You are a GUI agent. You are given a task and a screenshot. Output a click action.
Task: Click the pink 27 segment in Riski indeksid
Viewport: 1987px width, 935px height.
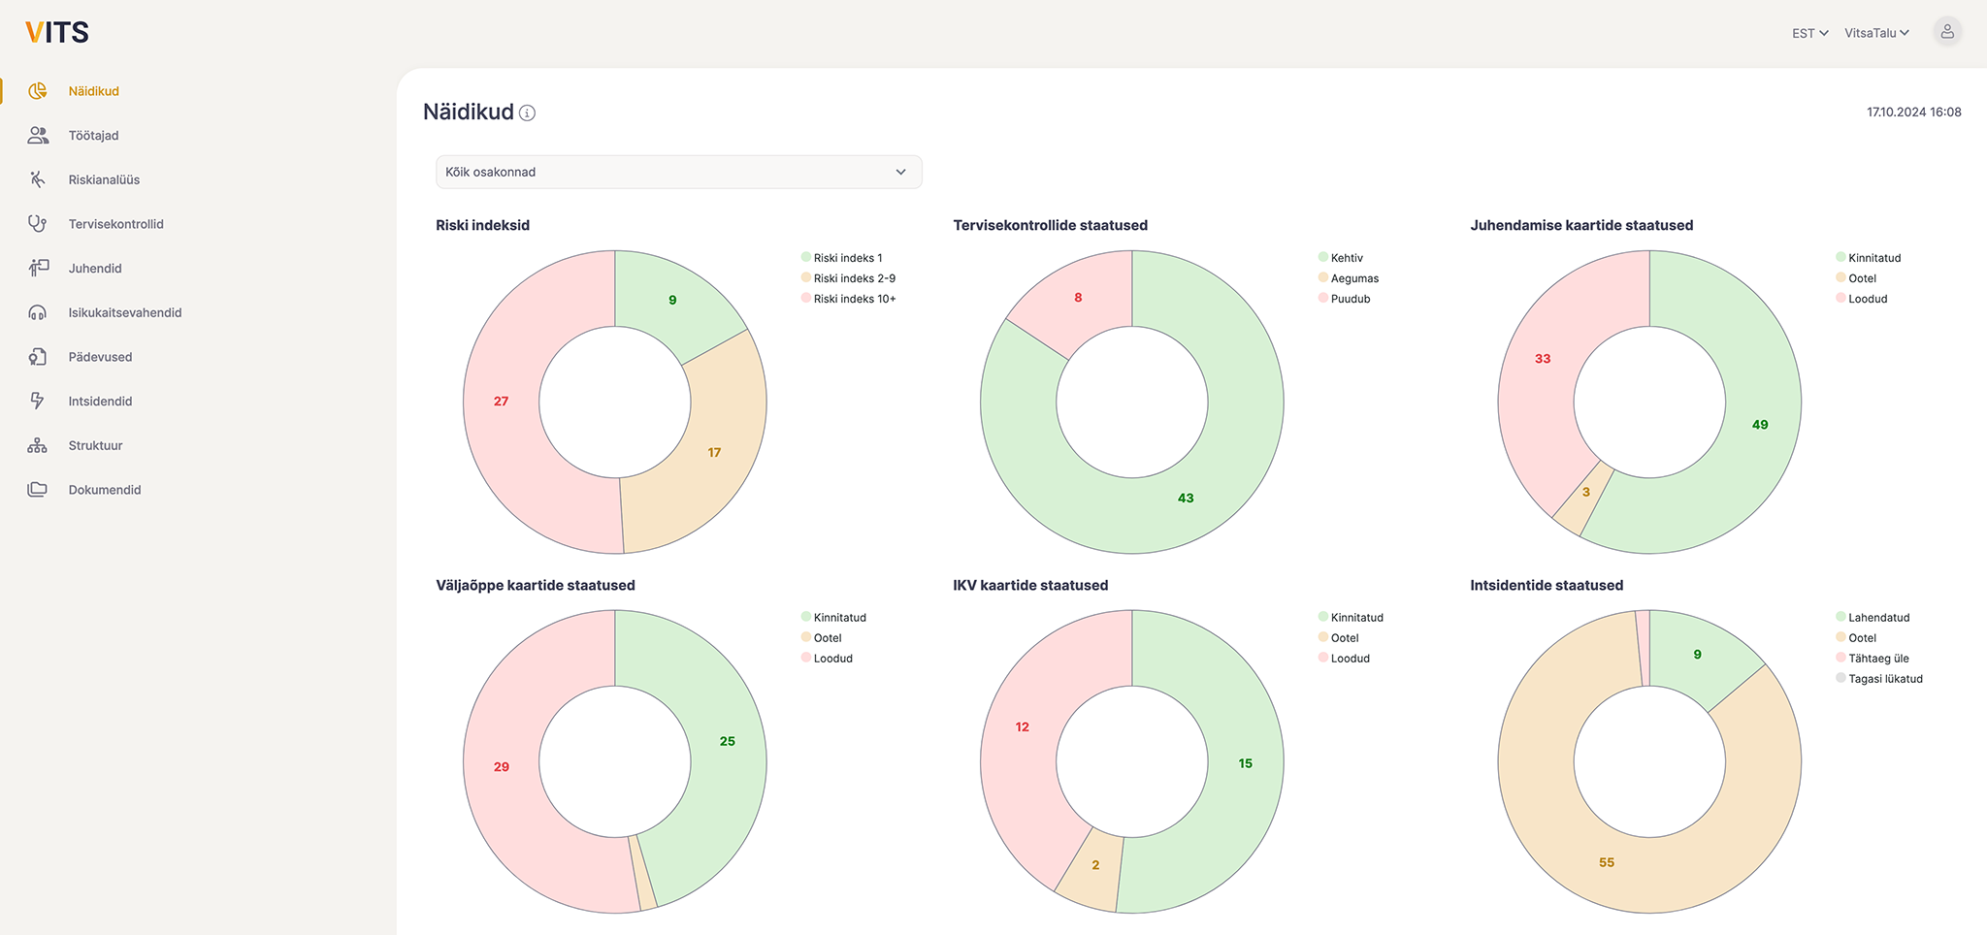click(x=502, y=402)
